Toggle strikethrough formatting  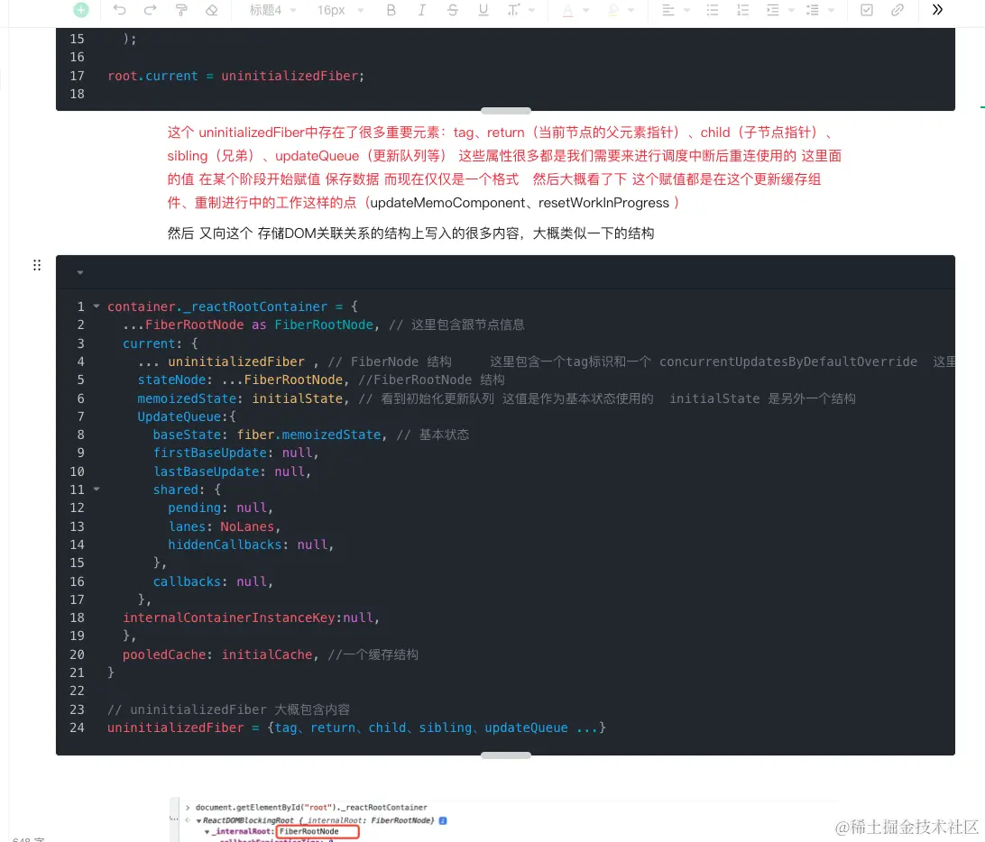(452, 10)
